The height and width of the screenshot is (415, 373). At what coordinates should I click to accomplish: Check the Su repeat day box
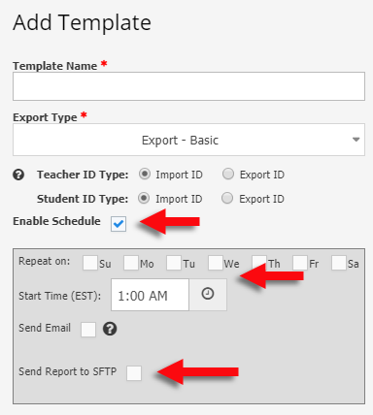(x=90, y=263)
